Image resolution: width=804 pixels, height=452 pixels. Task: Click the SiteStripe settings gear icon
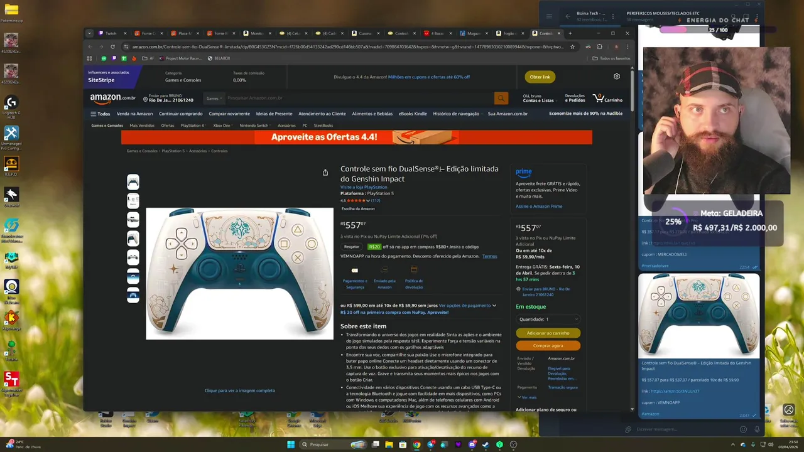point(617,77)
